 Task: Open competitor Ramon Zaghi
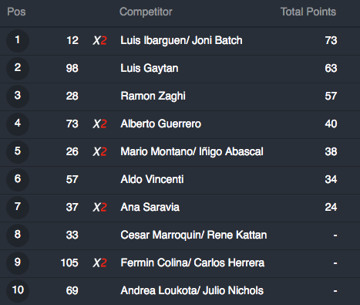153,97
